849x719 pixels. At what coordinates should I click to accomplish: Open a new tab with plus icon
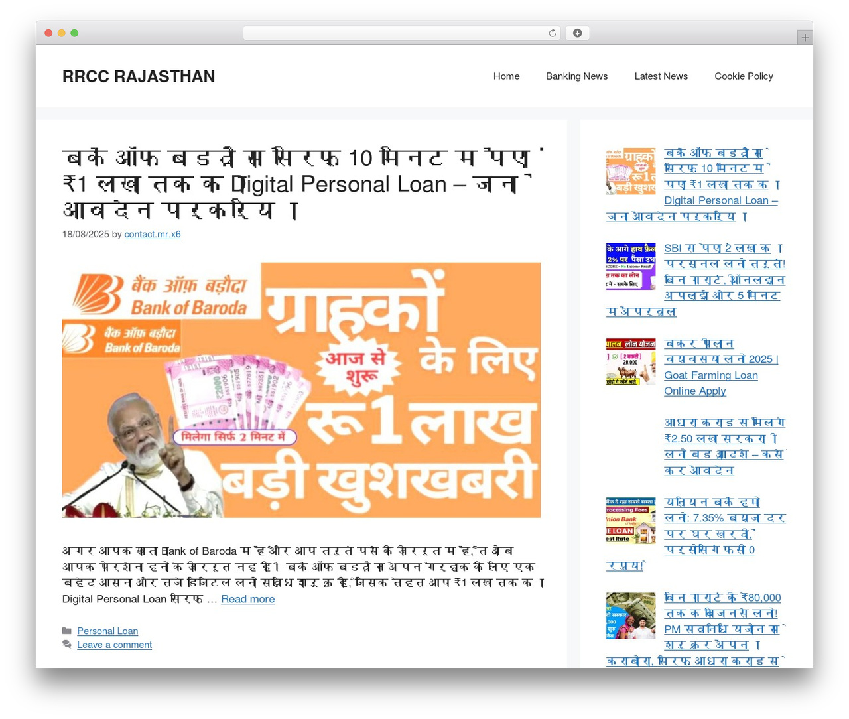click(805, 38)
